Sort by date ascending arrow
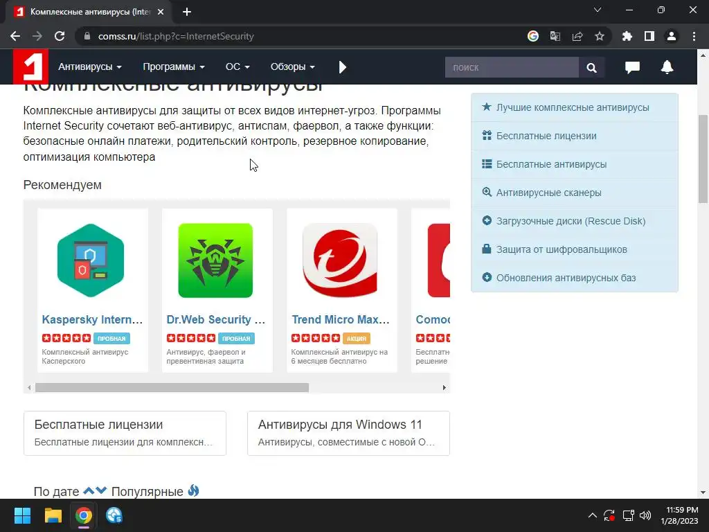 tap(89, 490)
